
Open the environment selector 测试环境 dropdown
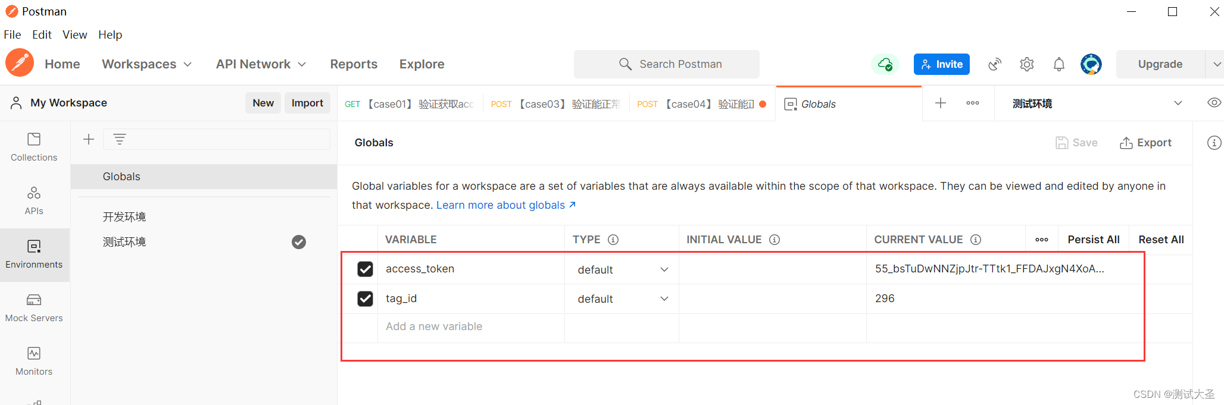tap(1097, 103)
